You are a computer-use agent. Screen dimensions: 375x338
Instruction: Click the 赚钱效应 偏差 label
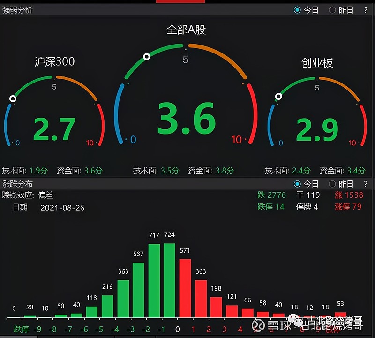pos(28,195)
